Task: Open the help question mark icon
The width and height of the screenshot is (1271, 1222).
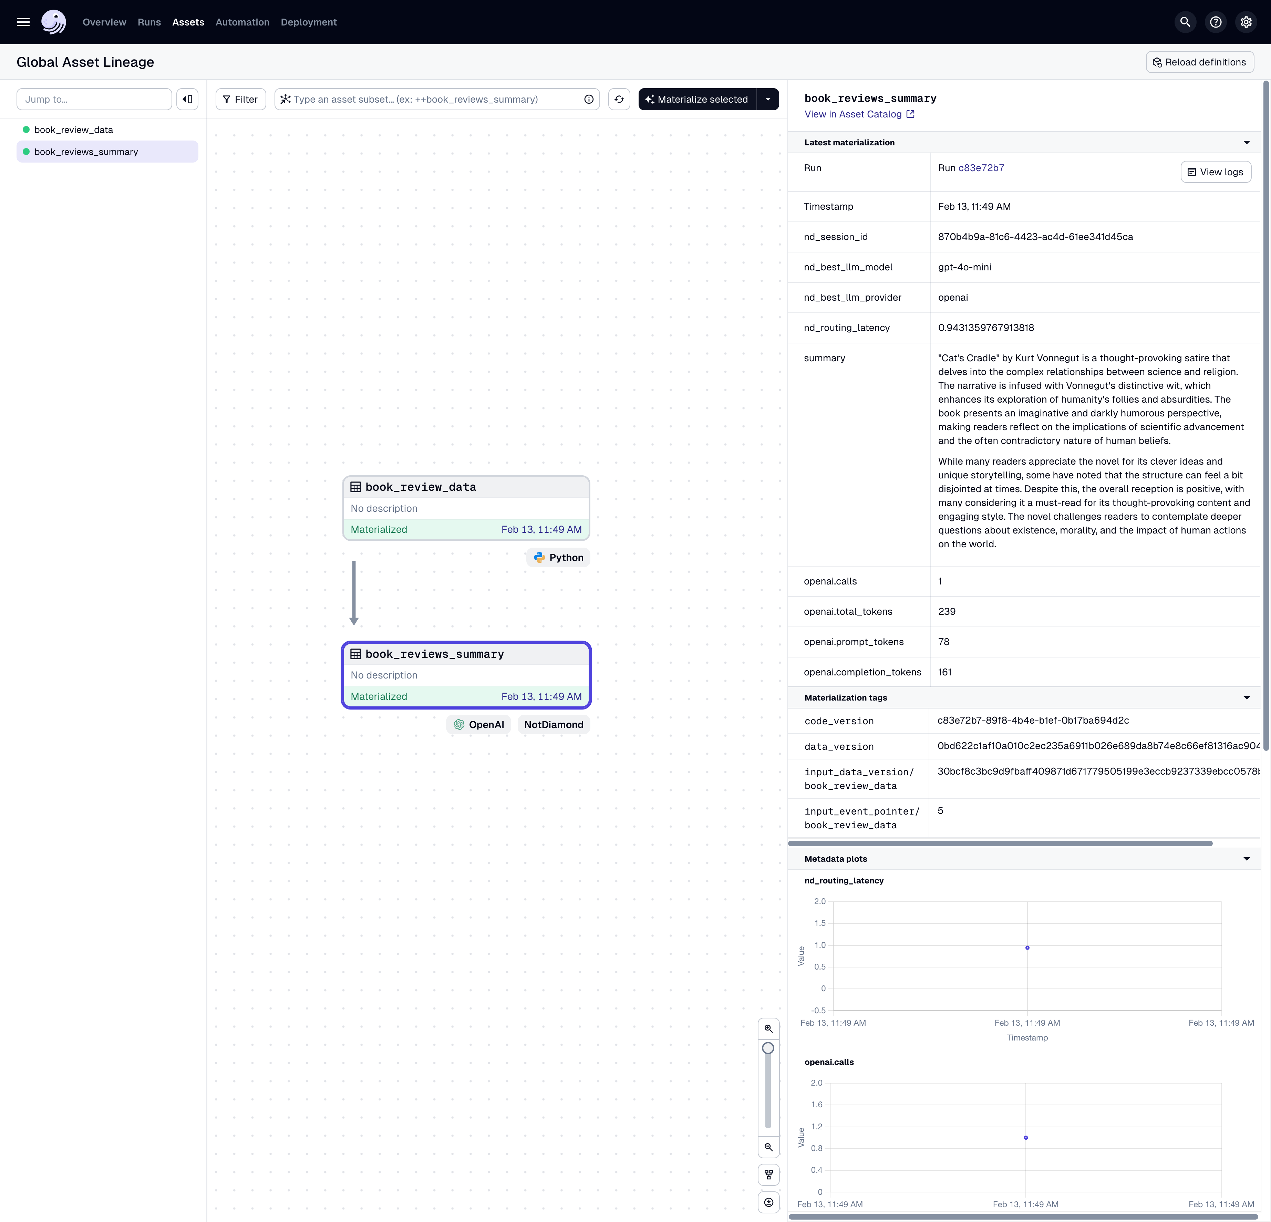Action: coord(1215,22)
